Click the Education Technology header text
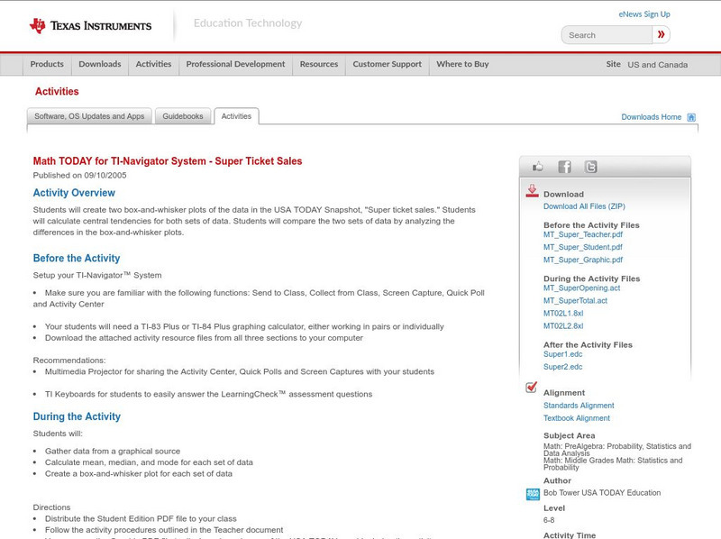Viewport: 721px width, 539px height. [x=248, y=23]
